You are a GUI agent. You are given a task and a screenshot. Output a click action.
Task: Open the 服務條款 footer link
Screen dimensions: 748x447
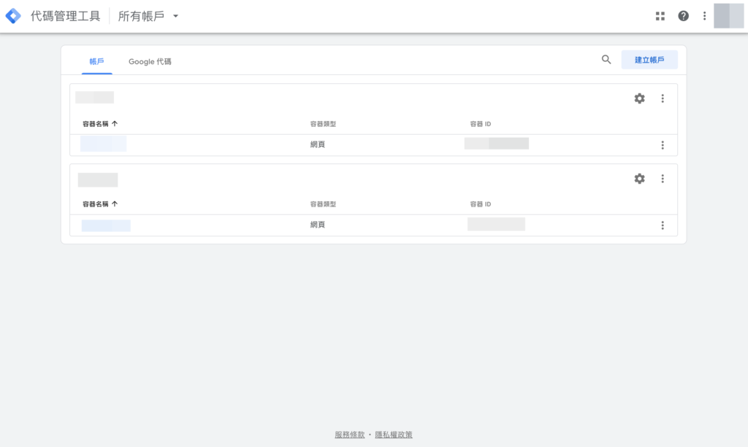coord(350,435)
